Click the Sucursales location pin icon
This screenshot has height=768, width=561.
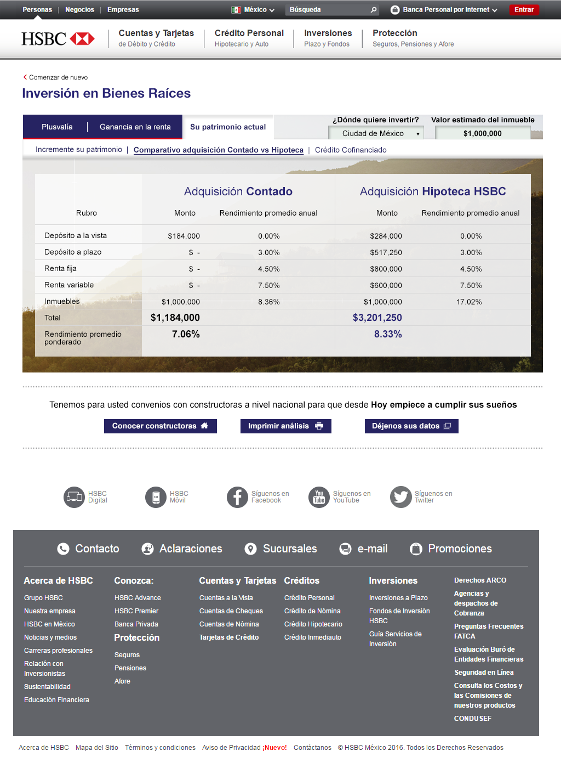pyautogui.click(x=250, y=549)
